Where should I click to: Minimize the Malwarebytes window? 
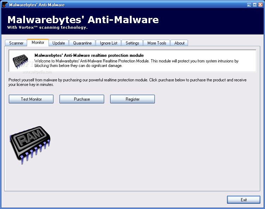pos(249,5)
